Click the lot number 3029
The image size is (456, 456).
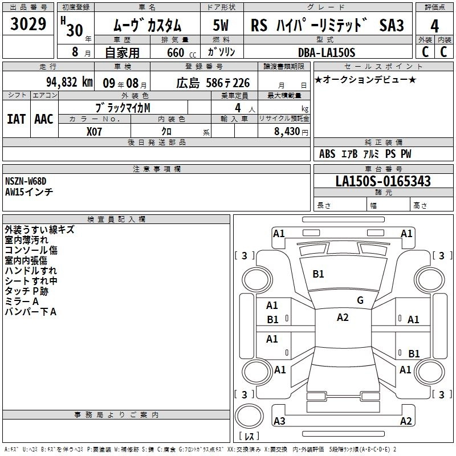[x=28, y=26]
